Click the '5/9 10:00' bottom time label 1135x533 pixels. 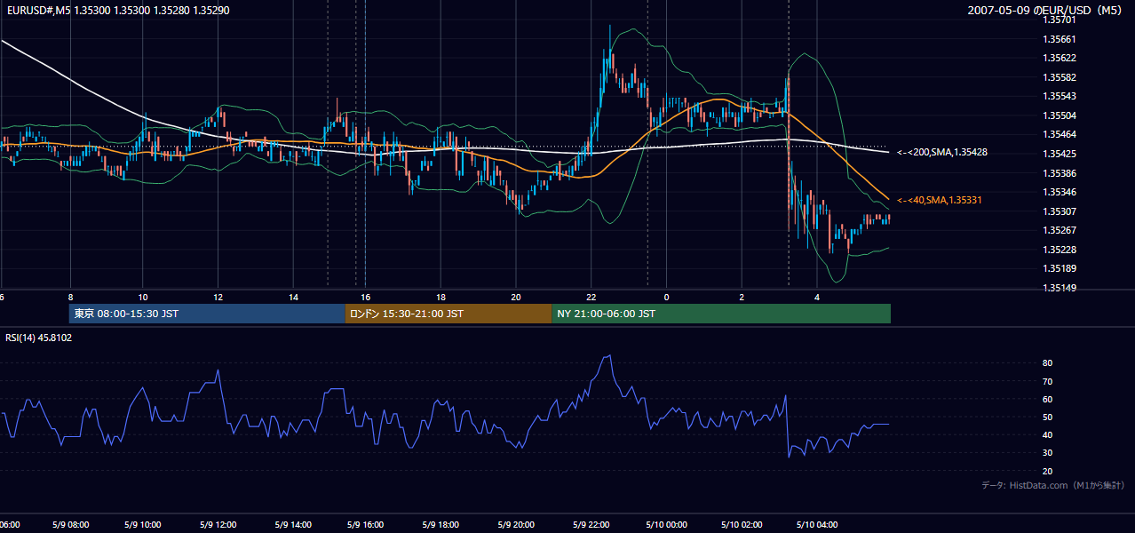pyautogui.click(x=144, y=525)
